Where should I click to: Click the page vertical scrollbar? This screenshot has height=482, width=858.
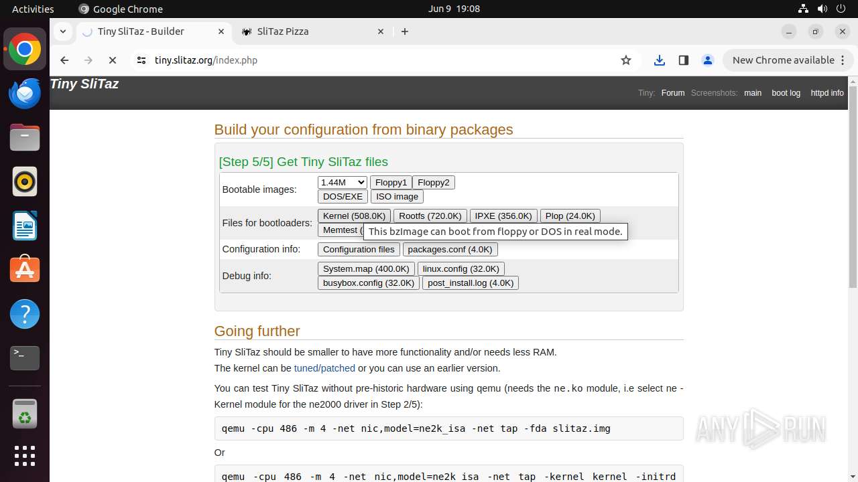coord(853,187)
